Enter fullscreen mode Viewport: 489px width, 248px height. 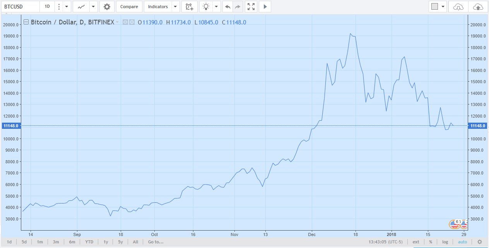click(251, 7)
